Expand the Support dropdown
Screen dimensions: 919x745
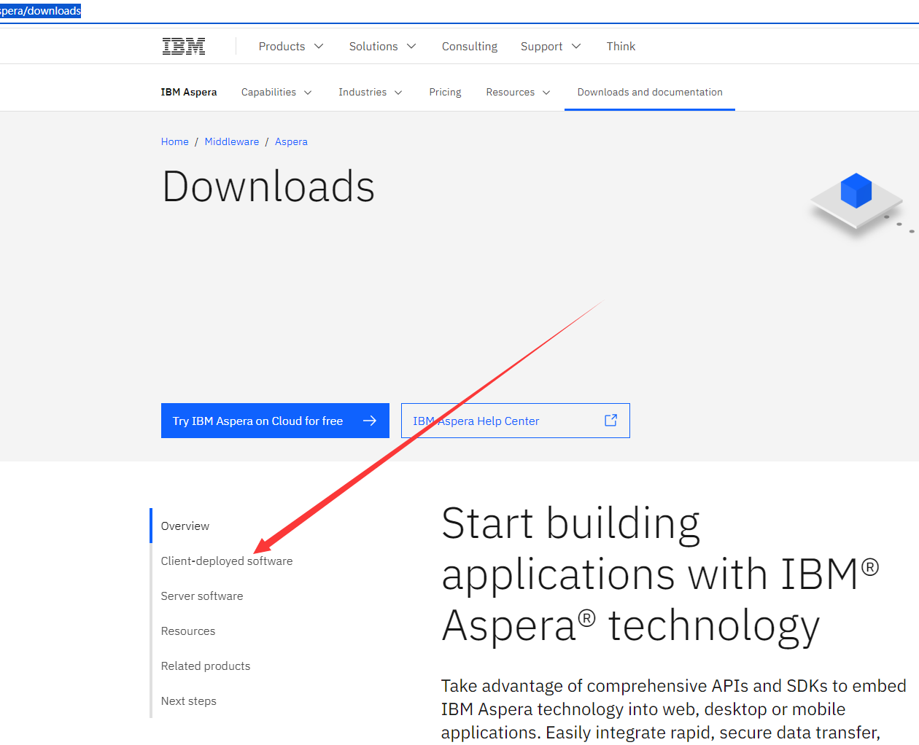click(x=551, y=46)
